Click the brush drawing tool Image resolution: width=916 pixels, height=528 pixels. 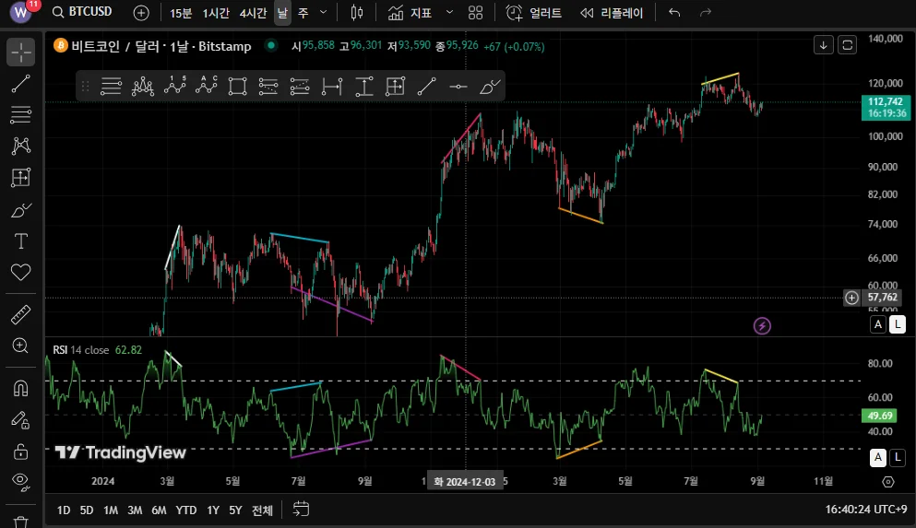[20, 210]
